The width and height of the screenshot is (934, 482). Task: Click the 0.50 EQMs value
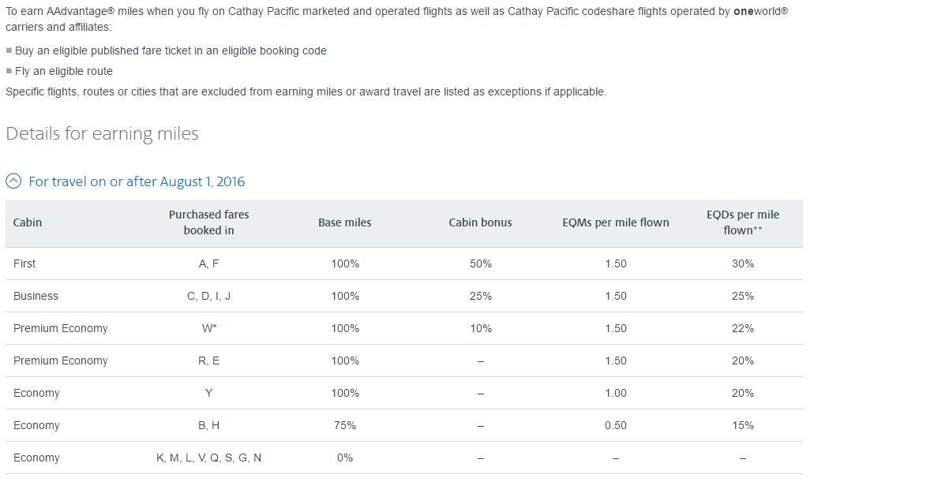pos(615,425)
